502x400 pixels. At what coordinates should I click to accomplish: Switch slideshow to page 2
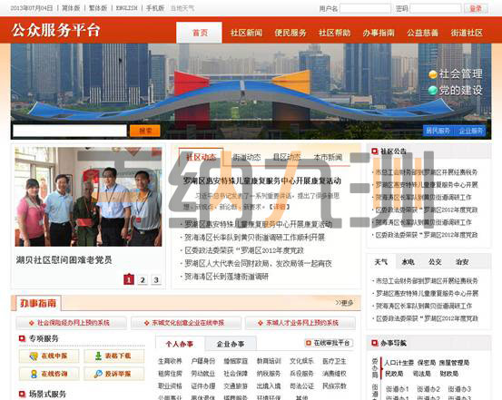click(143, 280)
